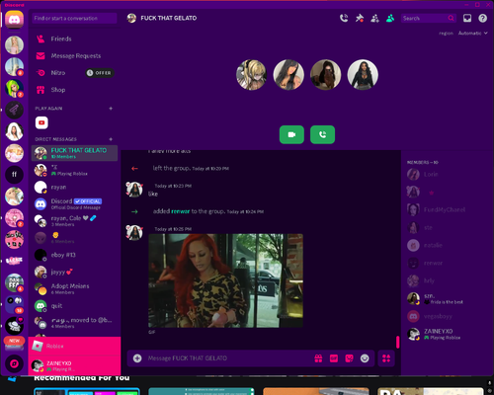This screenshot has width=494, height=395.
Task: View member vegasboyy
Action: pos(447,316)
